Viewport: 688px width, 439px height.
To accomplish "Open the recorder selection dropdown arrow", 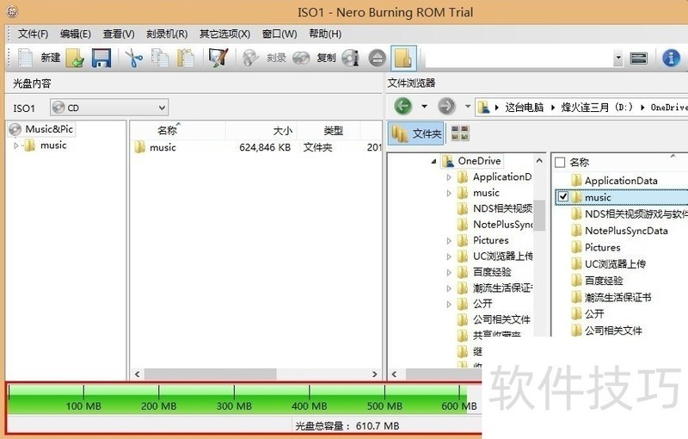I will pyautogui.click(x=618, y=58).
